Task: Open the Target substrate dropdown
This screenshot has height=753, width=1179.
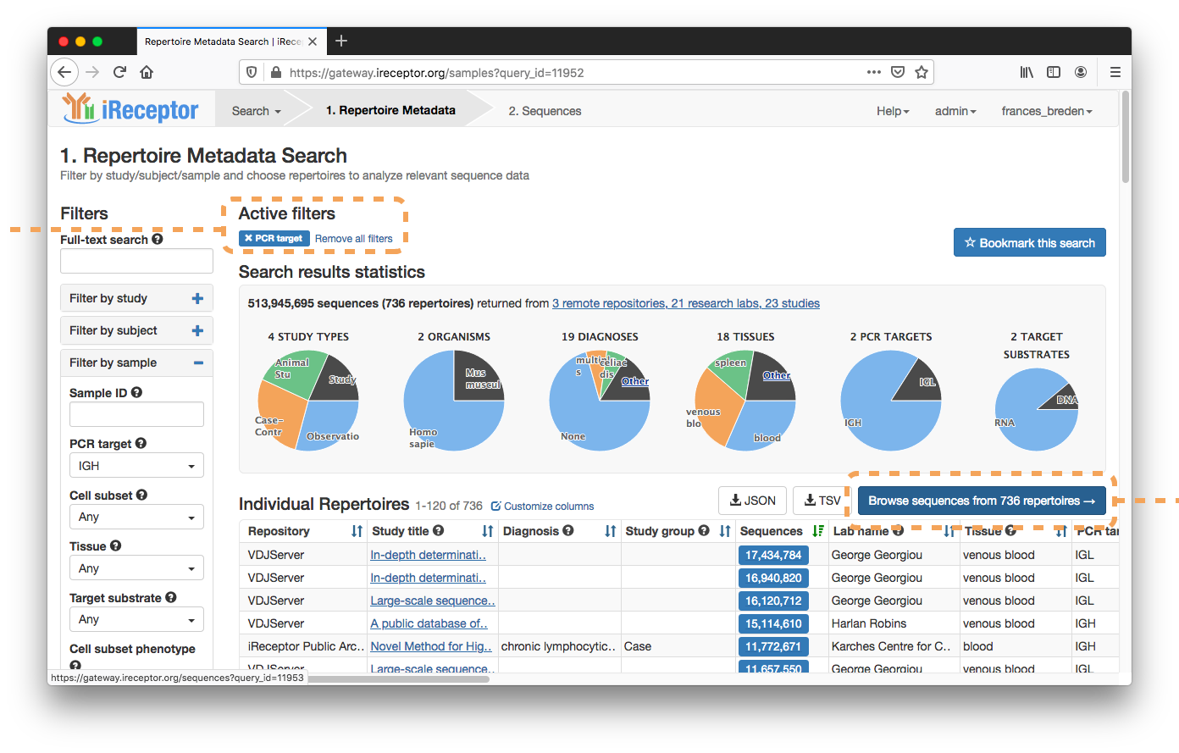Action: 136,619
